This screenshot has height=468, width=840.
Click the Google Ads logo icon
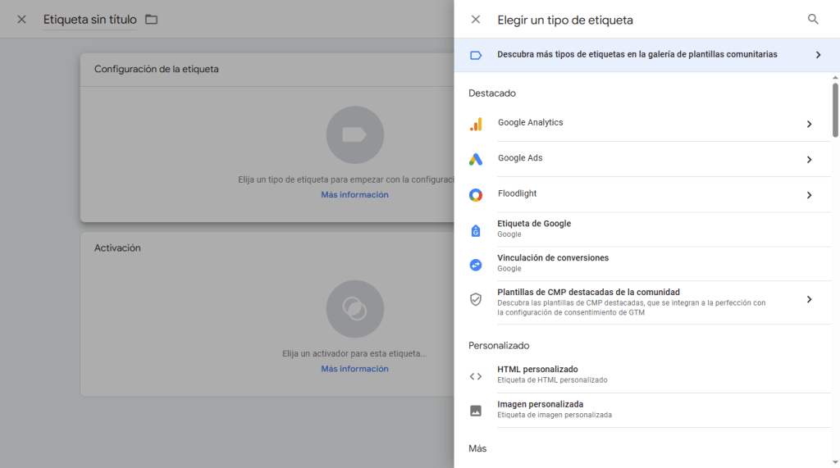[476, 160]
